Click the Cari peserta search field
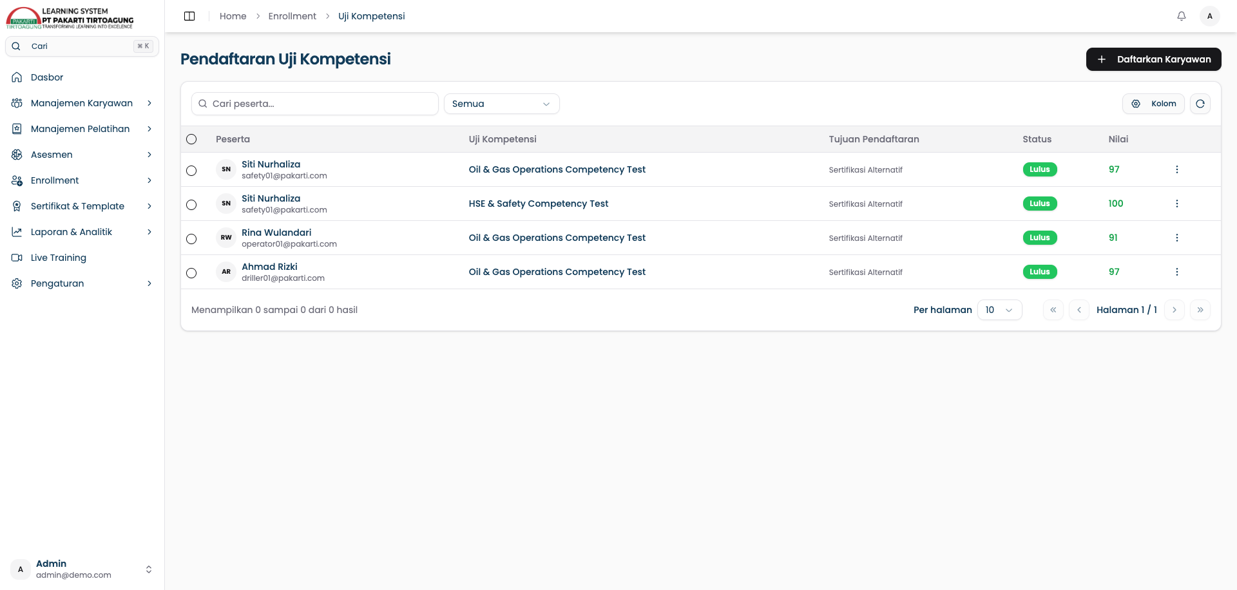This screenshot has width=1237, height=590. coord(315,104)
